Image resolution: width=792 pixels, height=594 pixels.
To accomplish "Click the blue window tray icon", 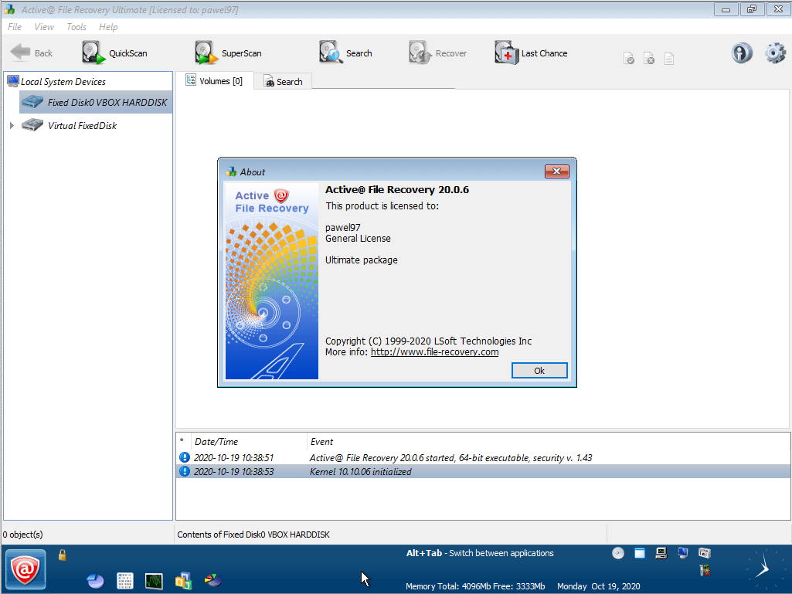I will 640,553.
